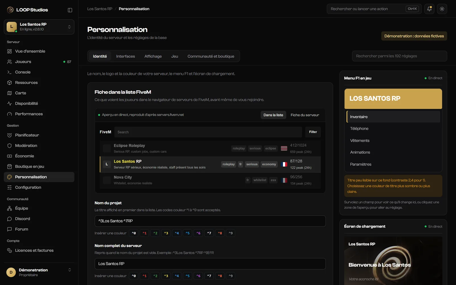Viewport: 456px width, 285px height.
Task: Click Filter button in FiveM preview
Action: click(313, 132)
